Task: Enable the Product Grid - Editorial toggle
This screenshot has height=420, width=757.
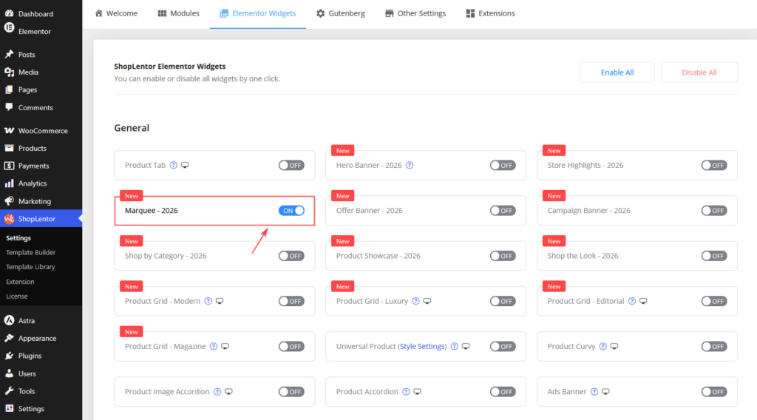Action: (x=714, y=301)
